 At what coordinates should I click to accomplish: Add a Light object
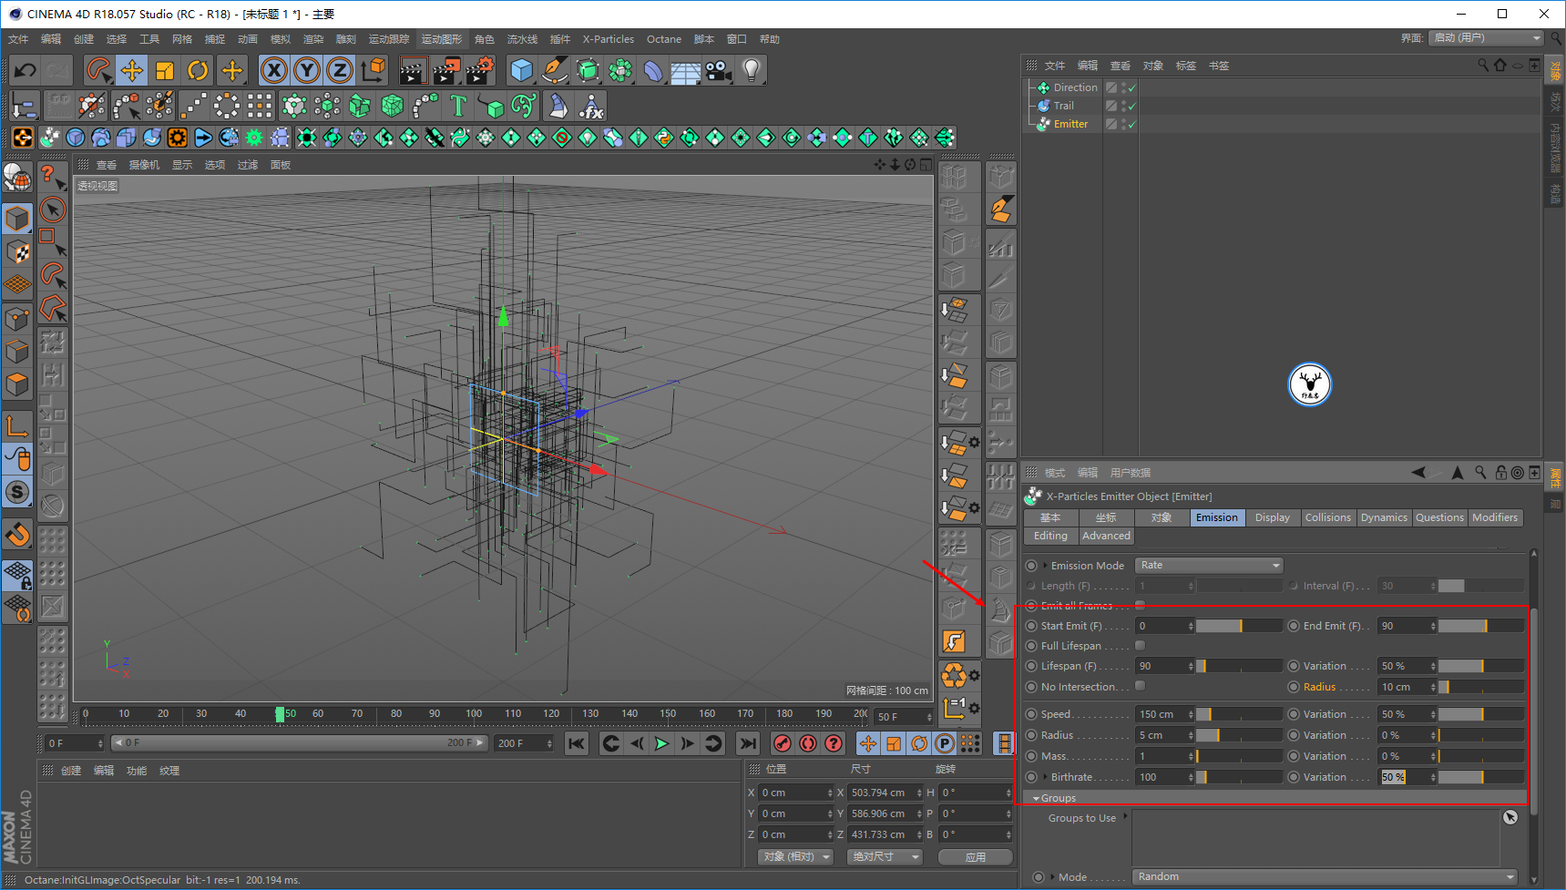point(752,70)
